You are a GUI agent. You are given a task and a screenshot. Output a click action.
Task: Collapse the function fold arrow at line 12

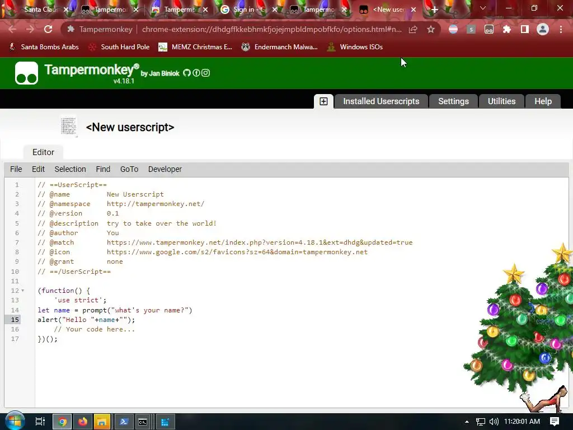[22, 291]
